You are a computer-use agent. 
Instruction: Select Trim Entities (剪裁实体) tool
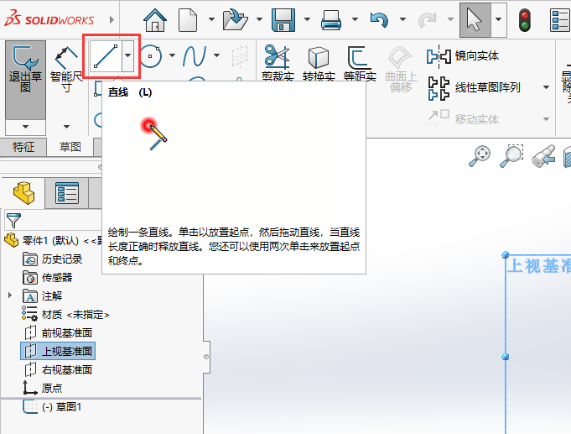click(278, 62)
